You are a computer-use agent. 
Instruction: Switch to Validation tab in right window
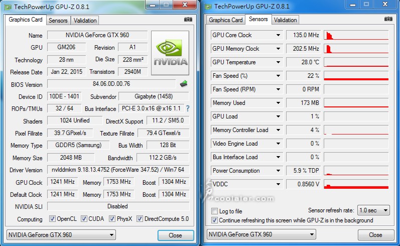tap(285, 20)
